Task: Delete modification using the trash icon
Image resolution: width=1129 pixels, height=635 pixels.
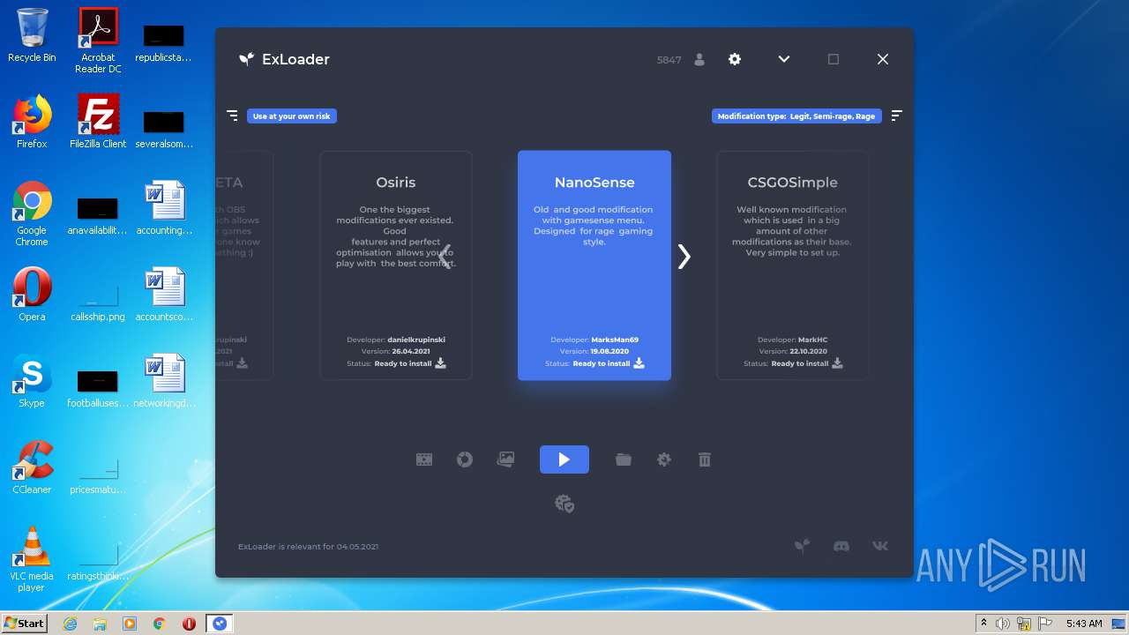Action: click(705, 459)
